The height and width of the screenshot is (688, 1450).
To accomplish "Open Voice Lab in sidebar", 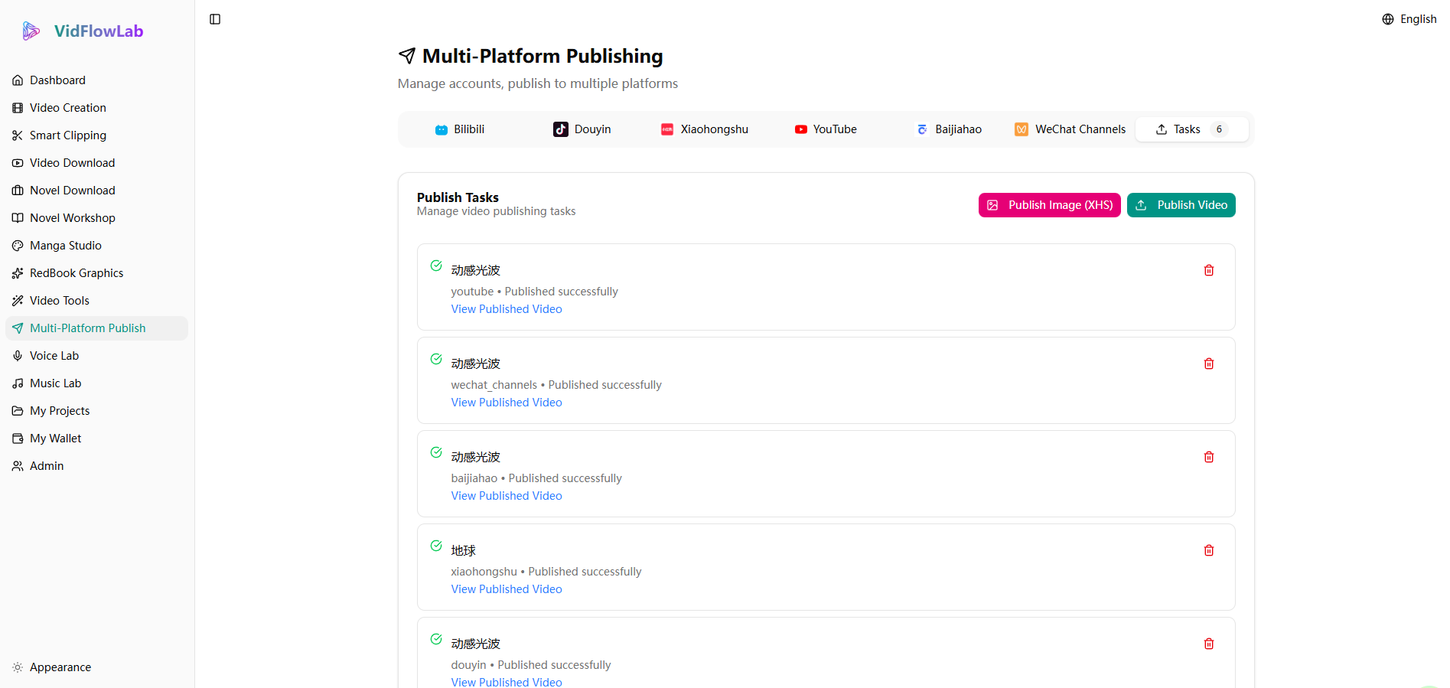I will click(x=54, y=356).
